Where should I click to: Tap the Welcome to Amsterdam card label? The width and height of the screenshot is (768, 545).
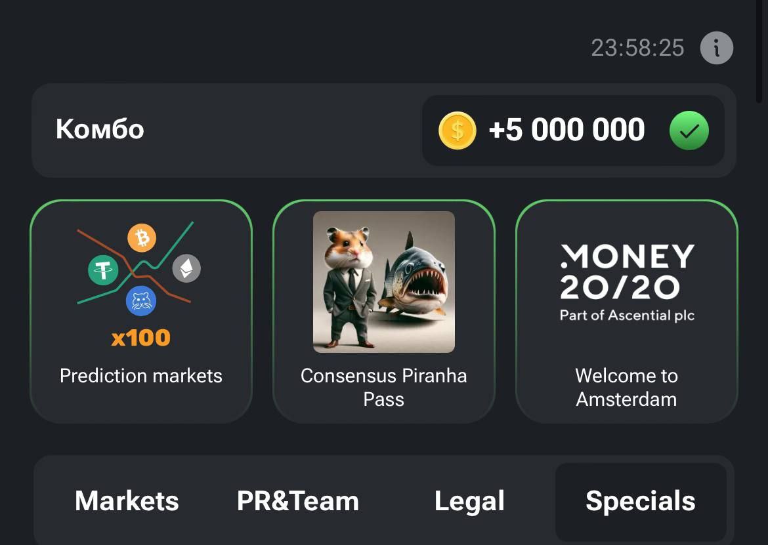coord(626,387)
